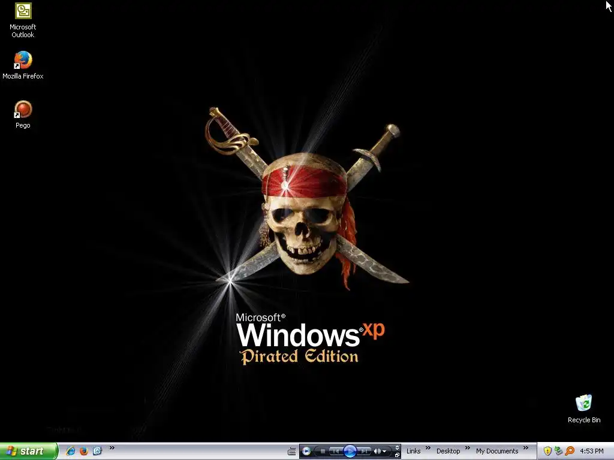This screenshot has width=614, height=460.
Task: Expand the Desktop toolbar chevron
Action: (x=467, y=448)
